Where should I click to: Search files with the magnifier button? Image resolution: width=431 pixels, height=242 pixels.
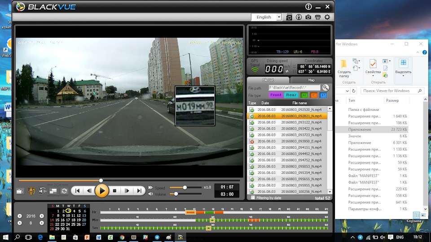pos(325,87)
